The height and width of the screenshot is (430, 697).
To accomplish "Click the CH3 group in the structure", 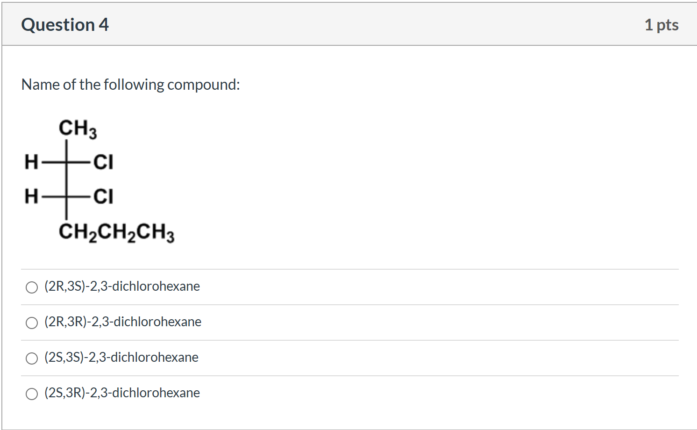I will coord(77,129).
